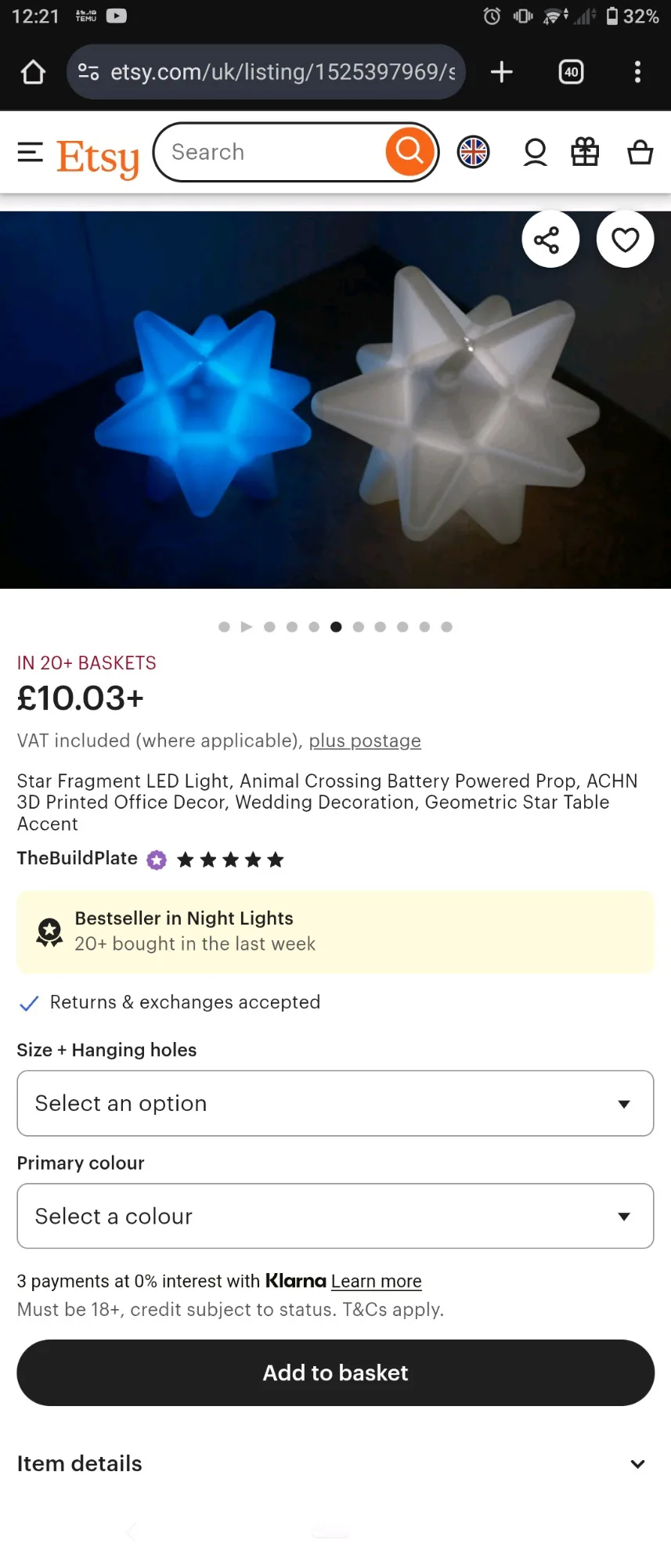This screenshot has height=1565, width=671.
Task: Open Chrome three-dot overflow menu
Action: (637, 72)
